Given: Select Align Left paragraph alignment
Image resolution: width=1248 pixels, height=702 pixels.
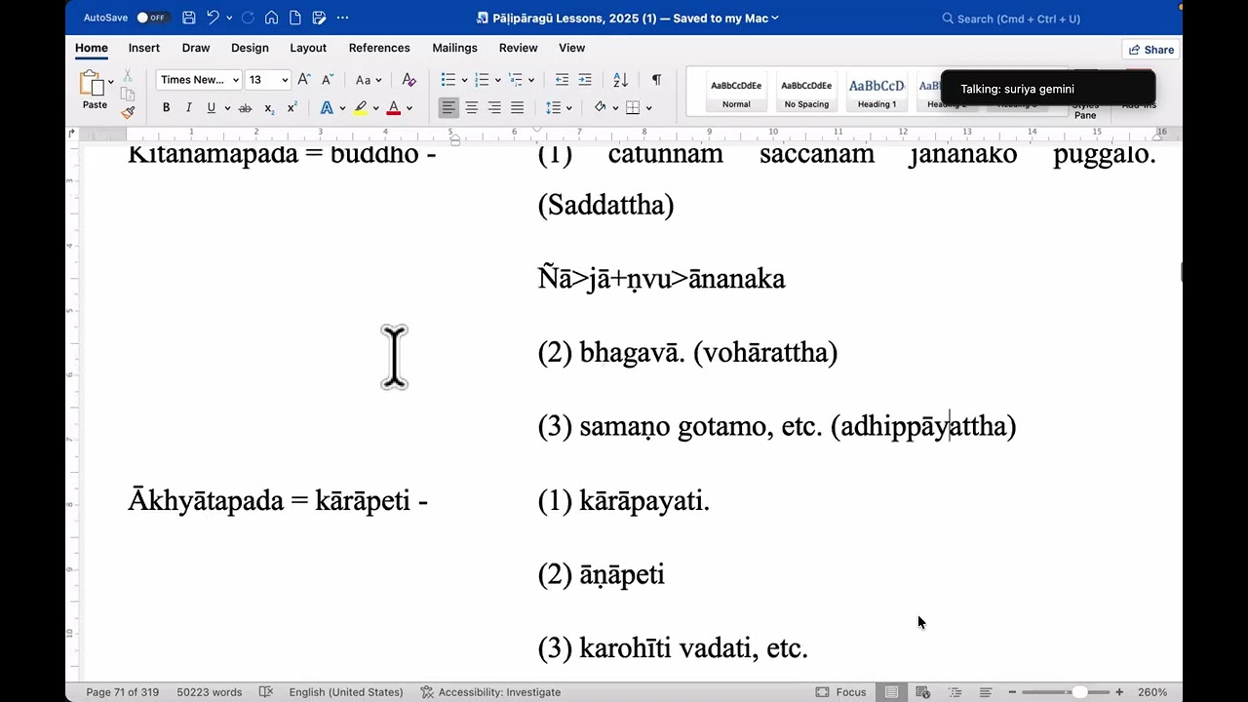Looking at the screenshot, I should click(448, 107).
